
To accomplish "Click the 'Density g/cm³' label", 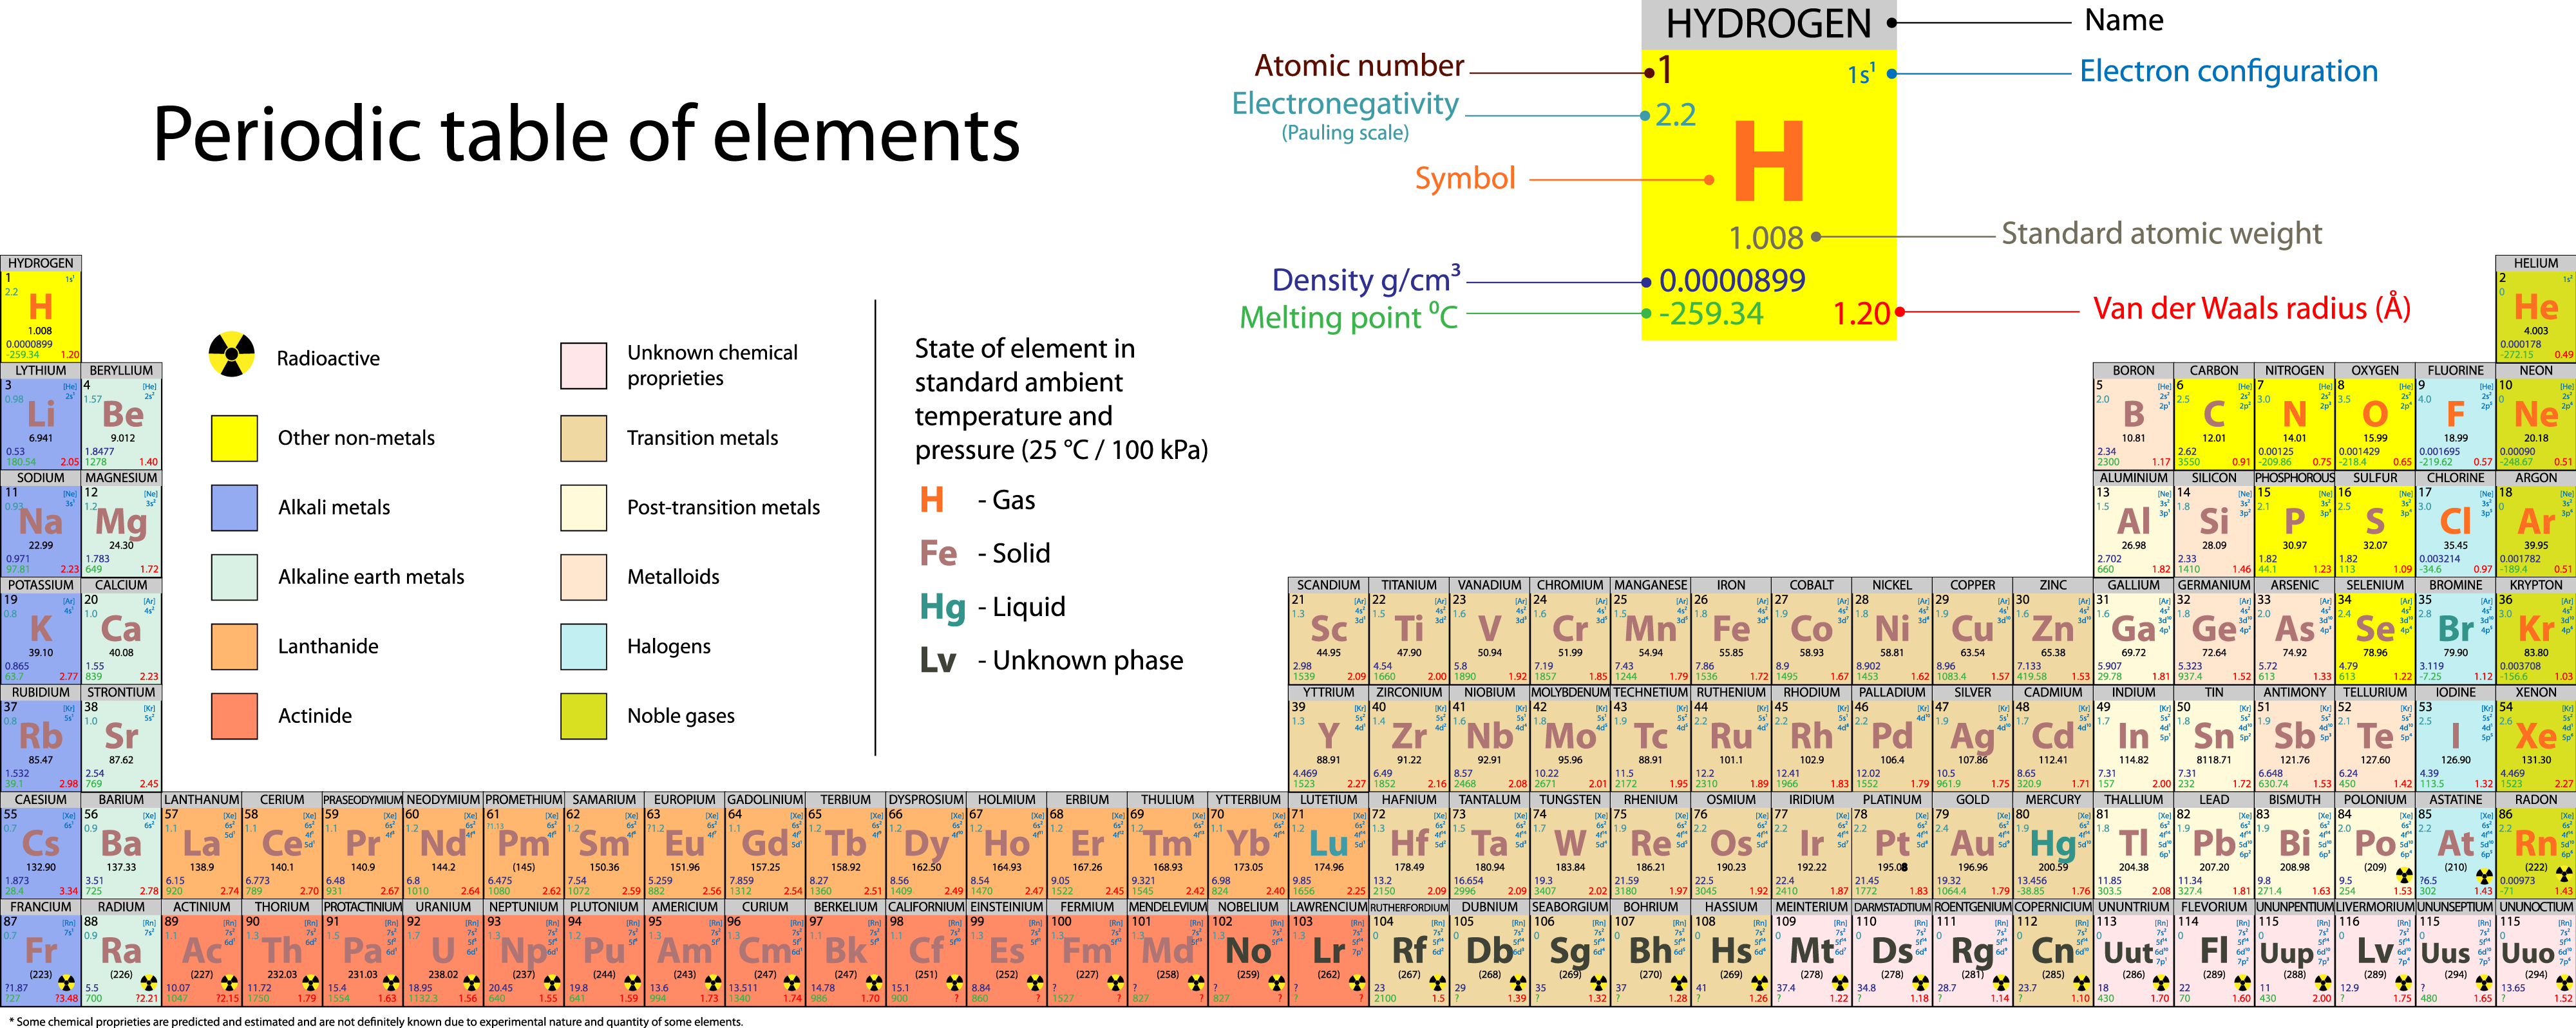I will coord(1366,279).
